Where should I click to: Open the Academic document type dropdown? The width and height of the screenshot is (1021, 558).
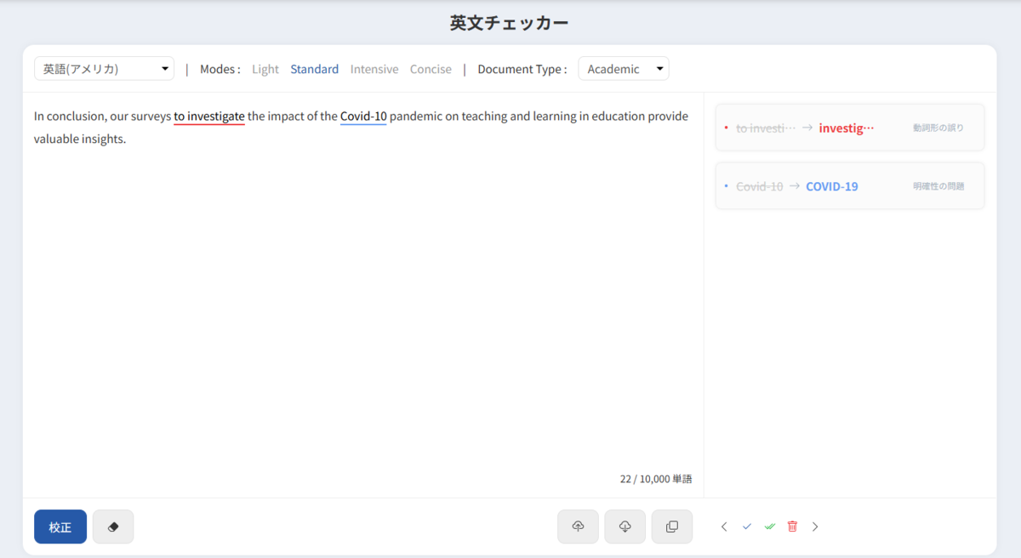pyautogui.click(x=624, y=68)
